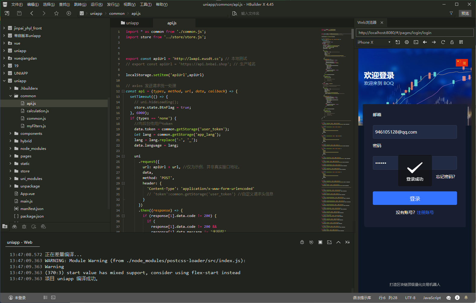This screenshot has height=303, width=476.
Task: Click the QR code icon in browser toolbar
Action: pyautogui.click(x=461, y=42)
